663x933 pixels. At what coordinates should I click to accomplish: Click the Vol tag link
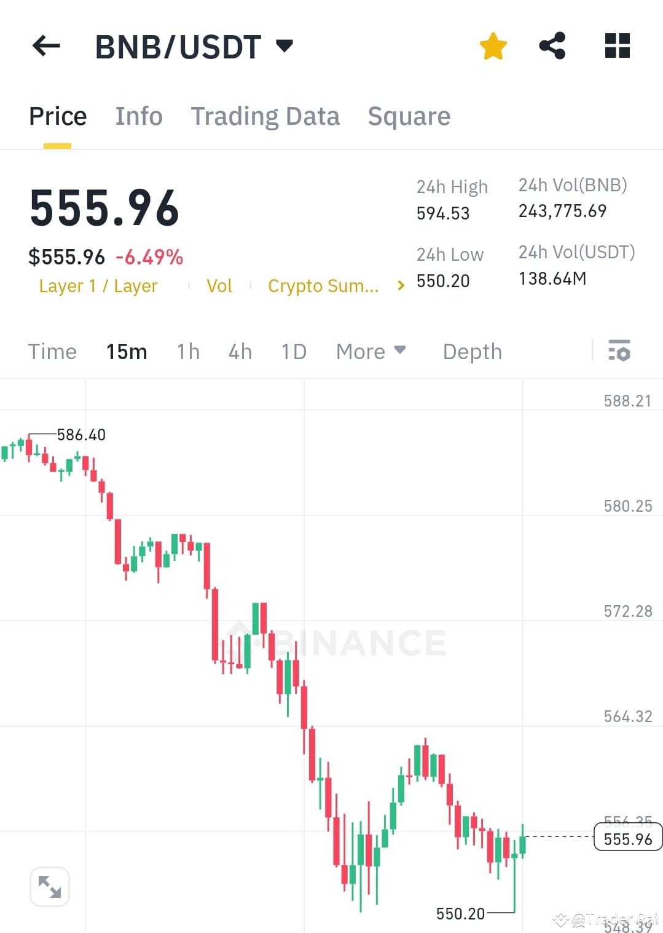(219, 285)
